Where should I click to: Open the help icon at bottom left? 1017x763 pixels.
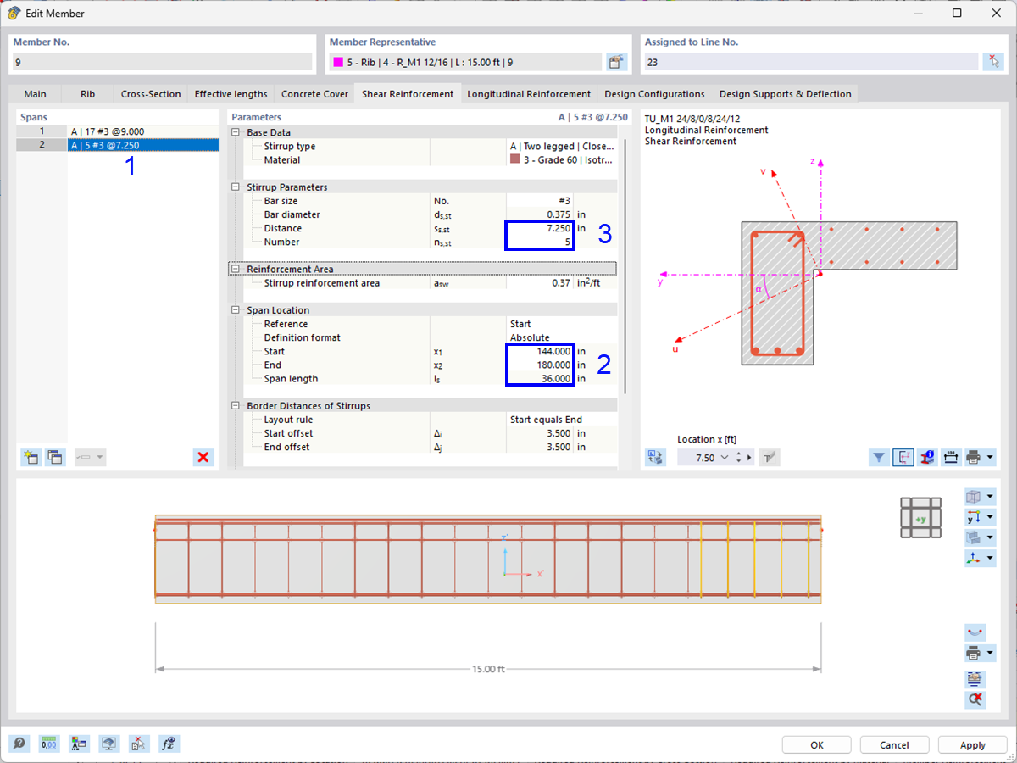tap(19, 744)
